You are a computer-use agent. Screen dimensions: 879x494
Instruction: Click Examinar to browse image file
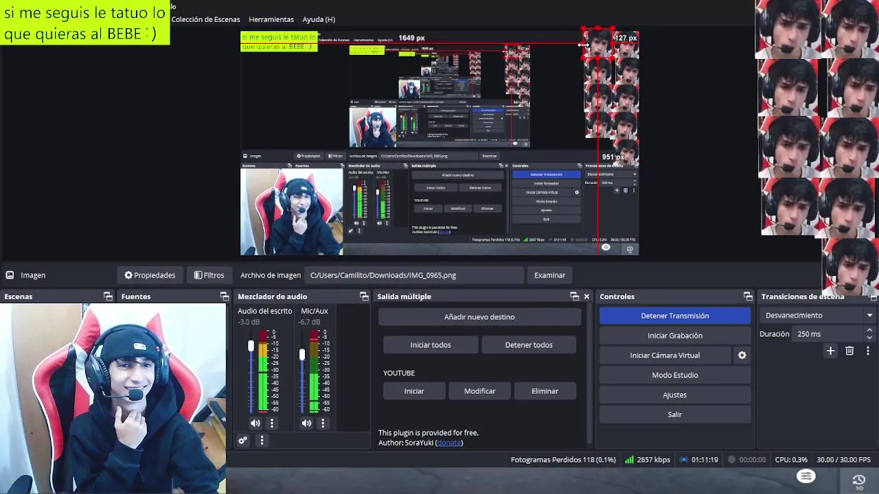[549, 275]
